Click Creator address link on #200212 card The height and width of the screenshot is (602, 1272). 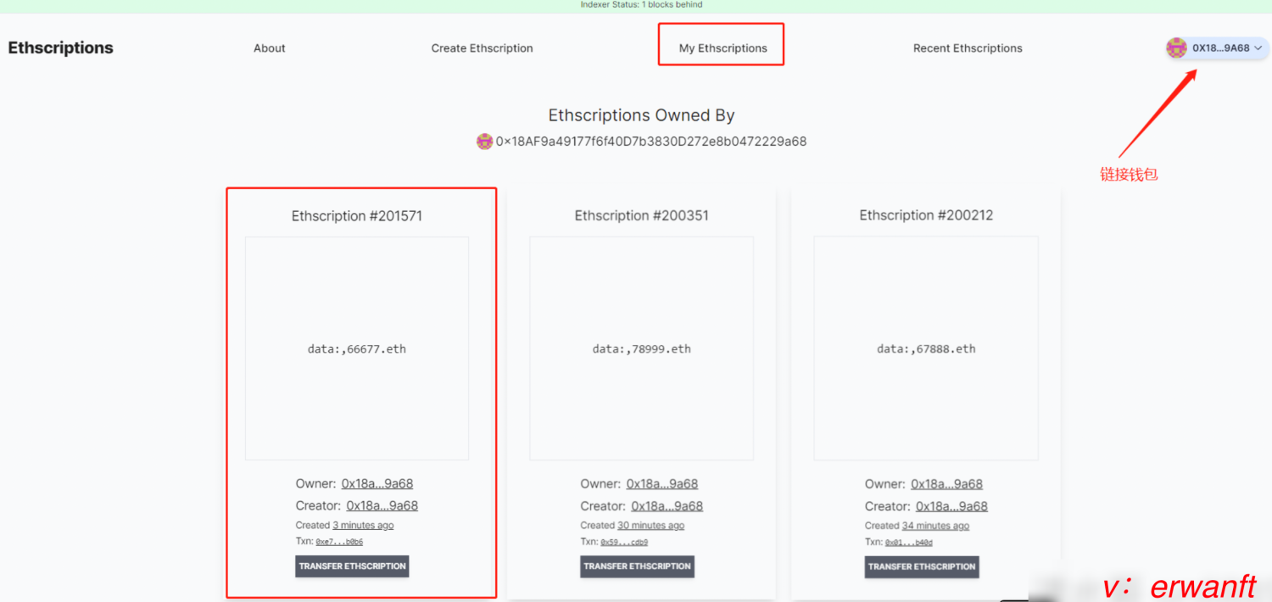[x=951, y=506]
